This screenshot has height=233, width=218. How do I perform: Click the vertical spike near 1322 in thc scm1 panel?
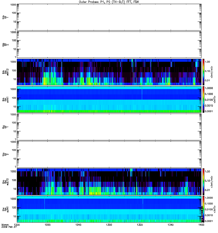pyautogui.click(x=143, y=203)
